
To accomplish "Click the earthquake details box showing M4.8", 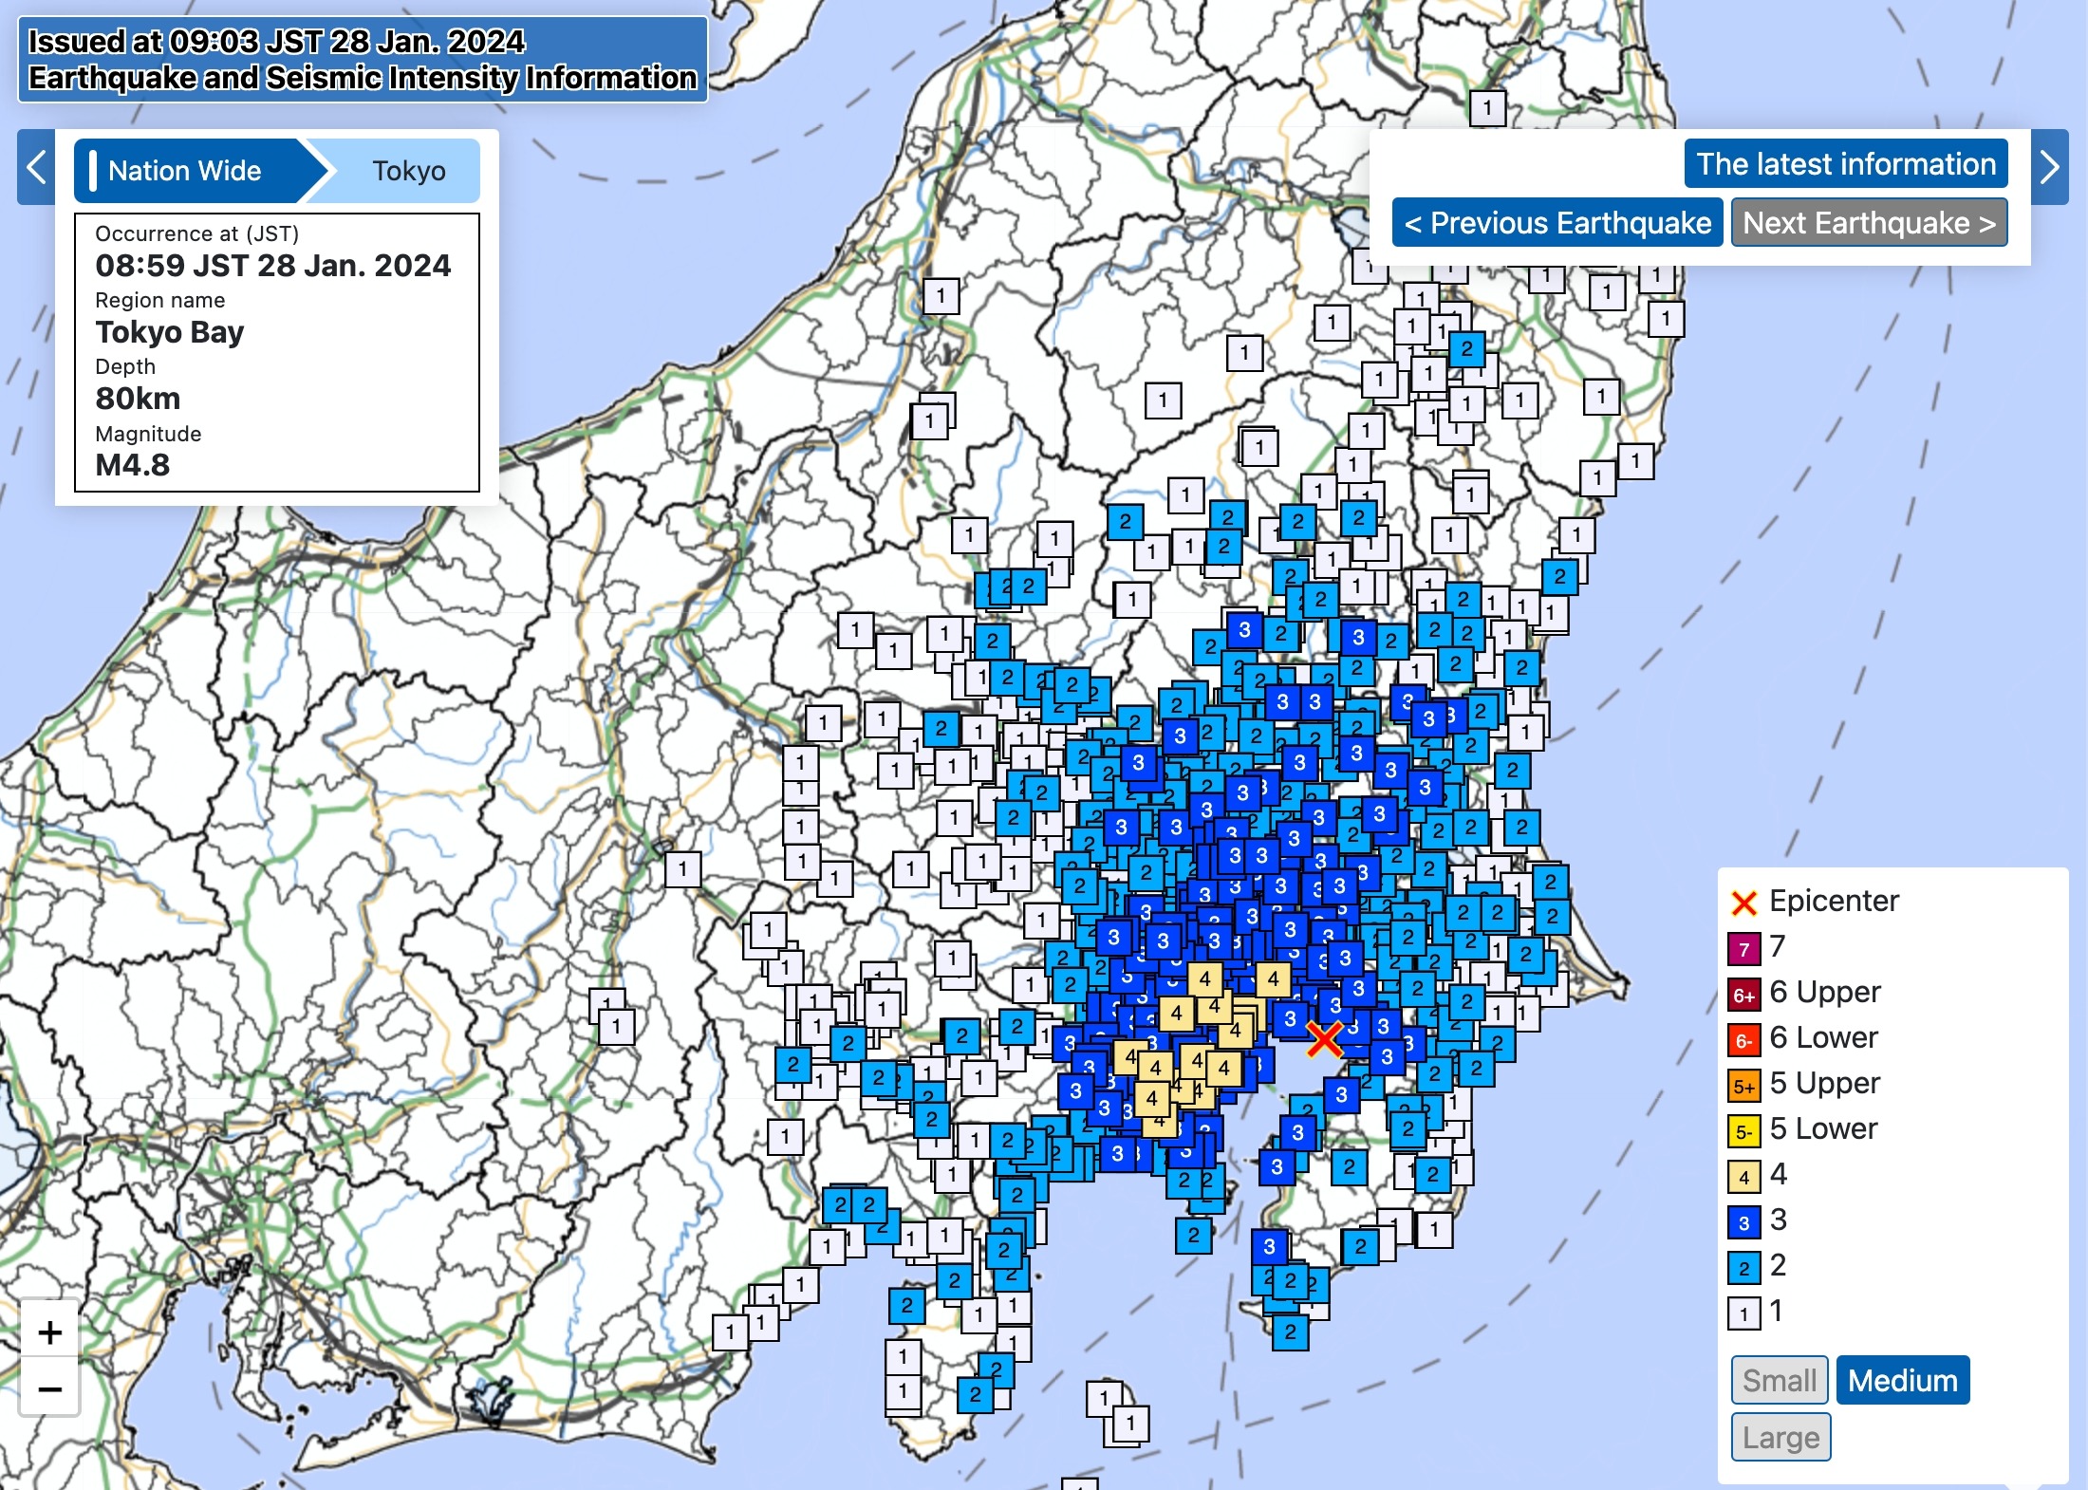I will pyautogui.click(x=276, y=352).
